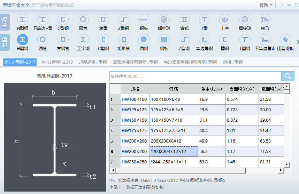Screen dimensions: 299x194
Task: Open the 高频焊接轻型薄壁H型钢 tab
Action: coord(135,62)
